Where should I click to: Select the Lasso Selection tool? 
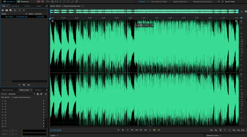click(x=68, y=1)
